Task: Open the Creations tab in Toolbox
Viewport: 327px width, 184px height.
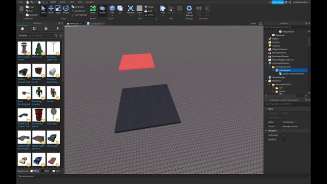Action: pyautogui.click(x=58, y=29)
